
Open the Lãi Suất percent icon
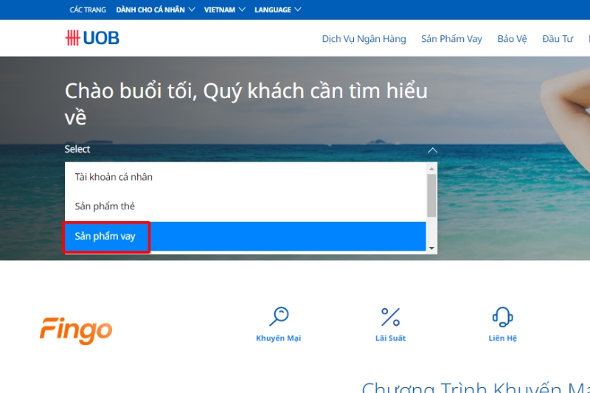coord(391,316)
